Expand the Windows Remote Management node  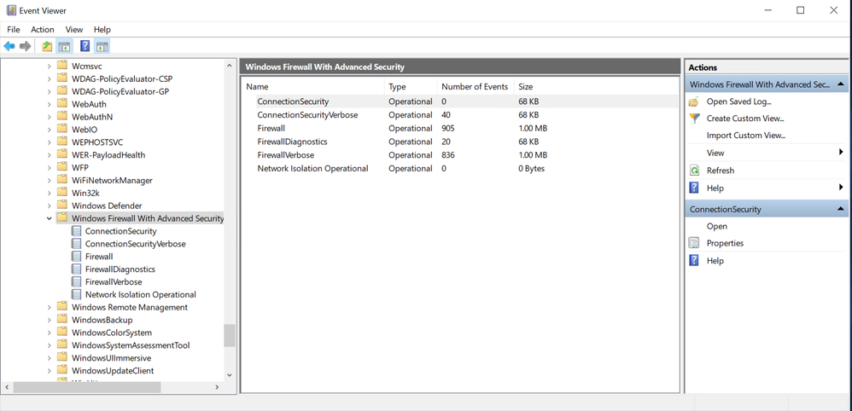50,307
